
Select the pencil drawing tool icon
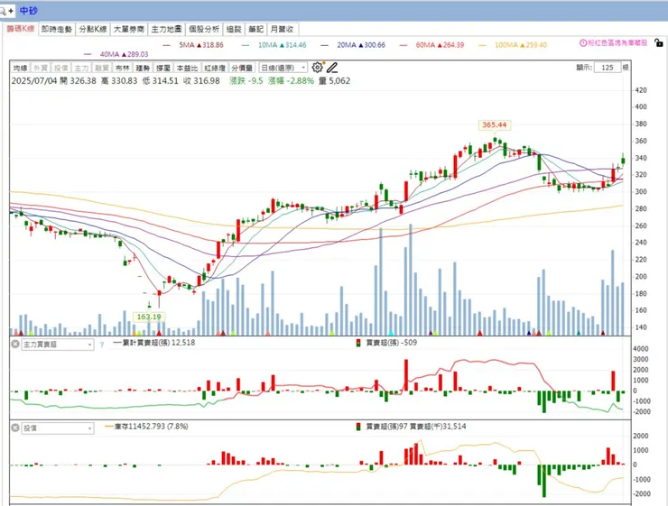[x=332, y=68]
